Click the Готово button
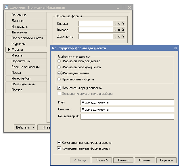182x168 pixels. pos(123,160)
